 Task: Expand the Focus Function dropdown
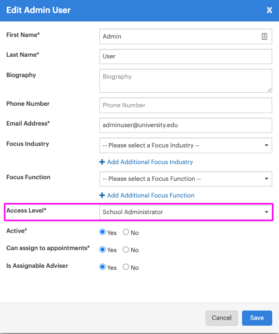click(x=186, y=179)
